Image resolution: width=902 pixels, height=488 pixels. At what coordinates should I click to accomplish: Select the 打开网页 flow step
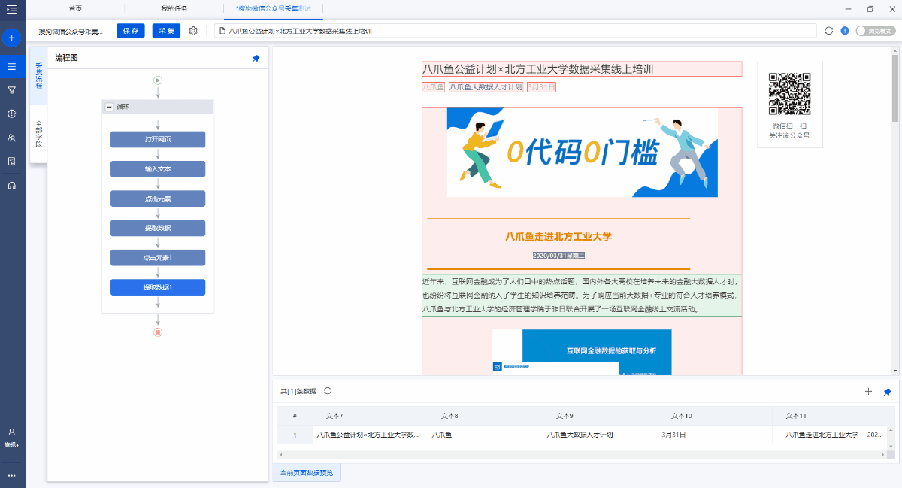click(x=158, y=139)
